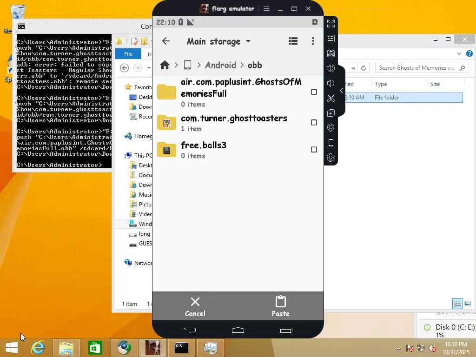Check the free.balls3 folder checkbox
Viewport: 476px width, 357px height.
pos(314,149)
